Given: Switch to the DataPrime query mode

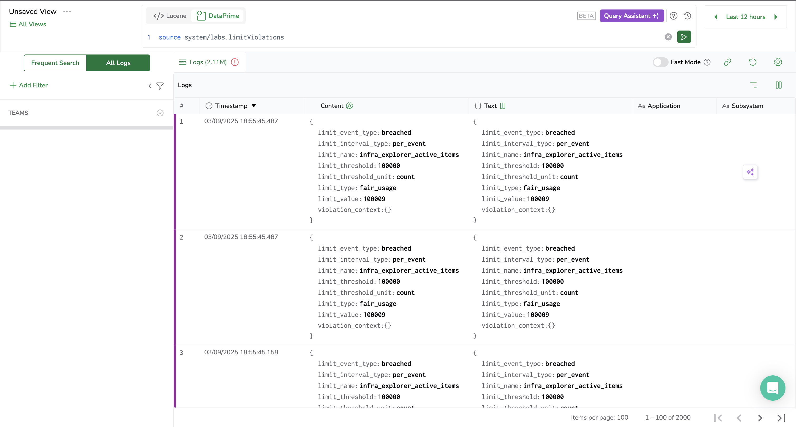Looking at the screenshot, I should (217, 16).
